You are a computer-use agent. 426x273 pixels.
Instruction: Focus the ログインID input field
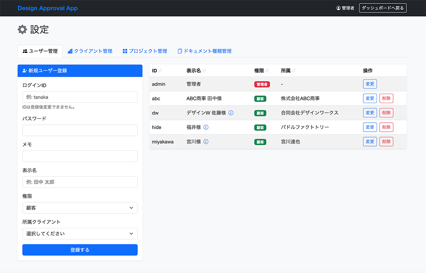tap(80, 97)
